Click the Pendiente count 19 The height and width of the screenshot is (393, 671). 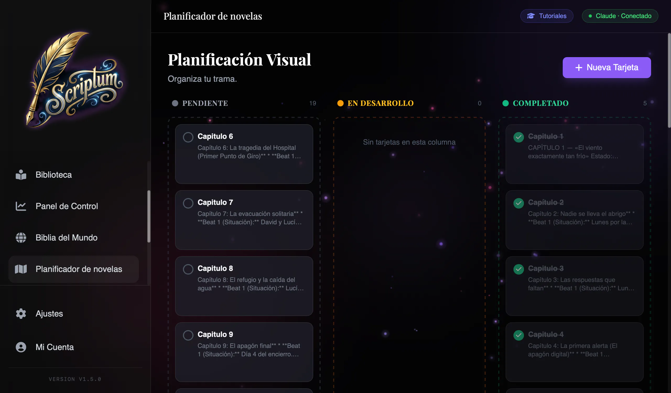[313, 103]
